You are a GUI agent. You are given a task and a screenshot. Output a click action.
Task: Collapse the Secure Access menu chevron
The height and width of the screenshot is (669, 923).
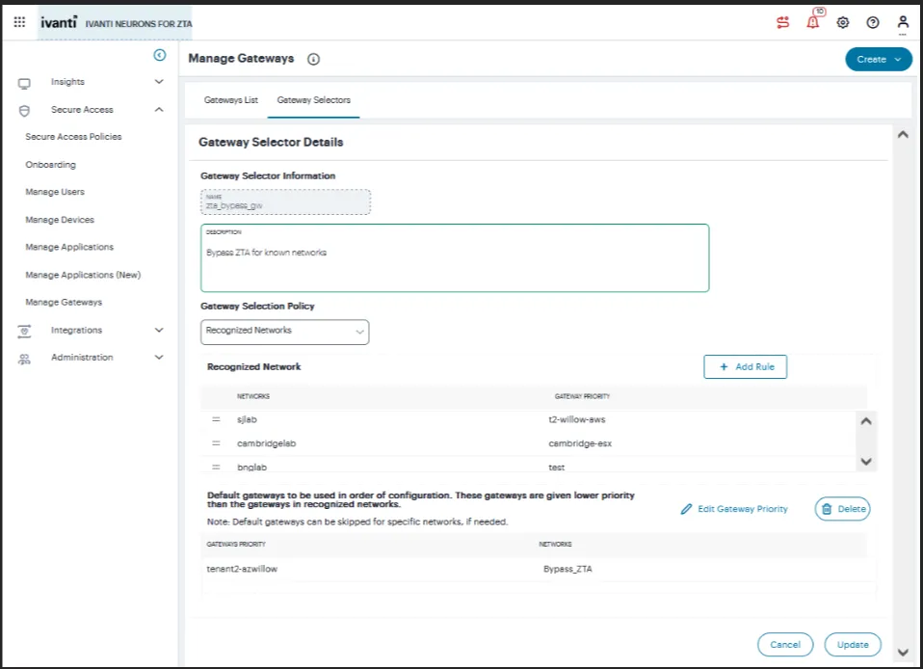[159, 110]
